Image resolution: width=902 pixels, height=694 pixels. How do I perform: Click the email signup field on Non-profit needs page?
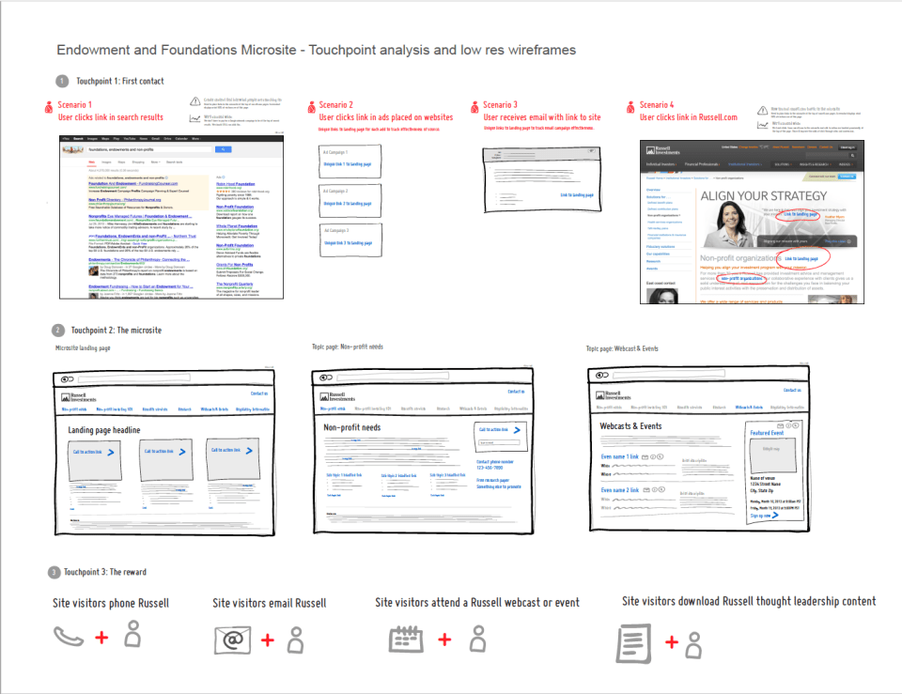point(500,442)
